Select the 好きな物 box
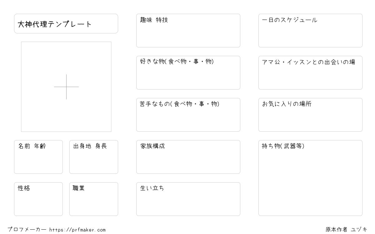This screenshot has height=234, width=375. [x=188, y=73]
